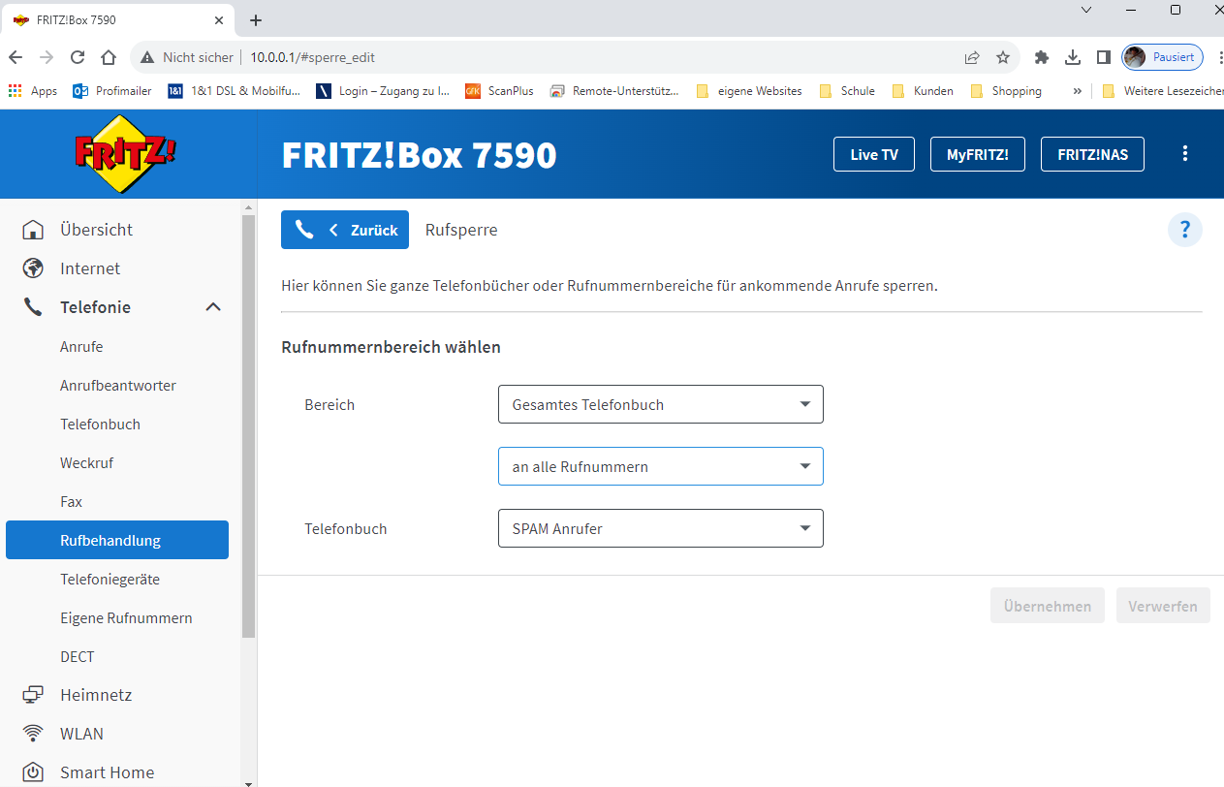Open browser extensions puzzle icon

[1042, 57]
